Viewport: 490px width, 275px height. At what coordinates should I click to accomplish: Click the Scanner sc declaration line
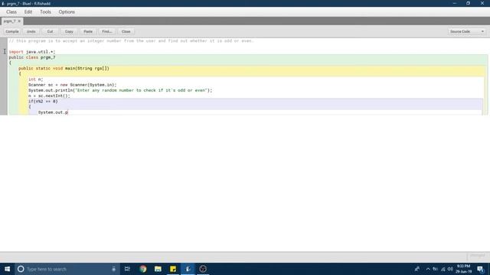point(73,85)
